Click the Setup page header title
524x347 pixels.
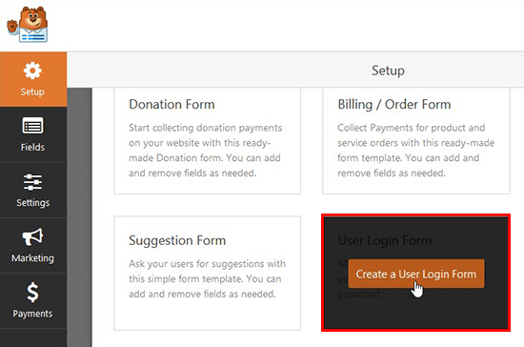(388, 71)
